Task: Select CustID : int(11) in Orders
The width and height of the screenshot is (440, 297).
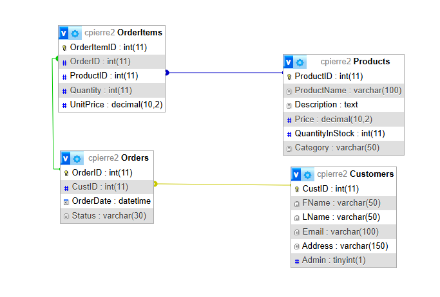Action: coord(107,187)
